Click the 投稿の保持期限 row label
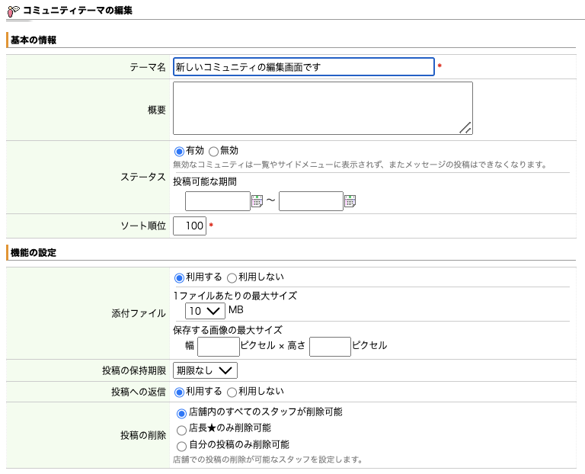Screen dimensions: 585x474 [134, 370]
